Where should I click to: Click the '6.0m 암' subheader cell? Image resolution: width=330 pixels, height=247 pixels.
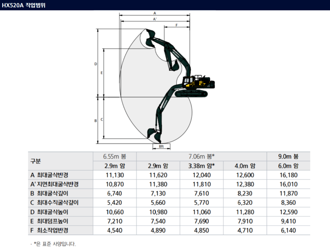[288, 166]
